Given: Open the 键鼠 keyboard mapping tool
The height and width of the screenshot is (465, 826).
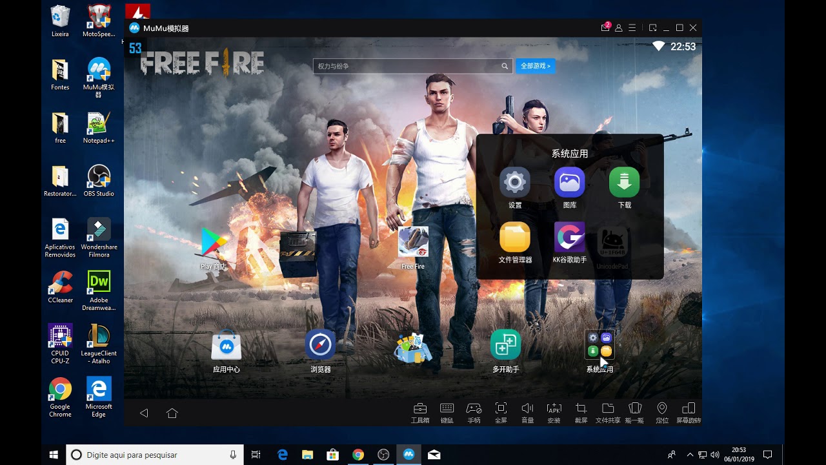Looking at the screenshot, I should click(x=447, y=412).
